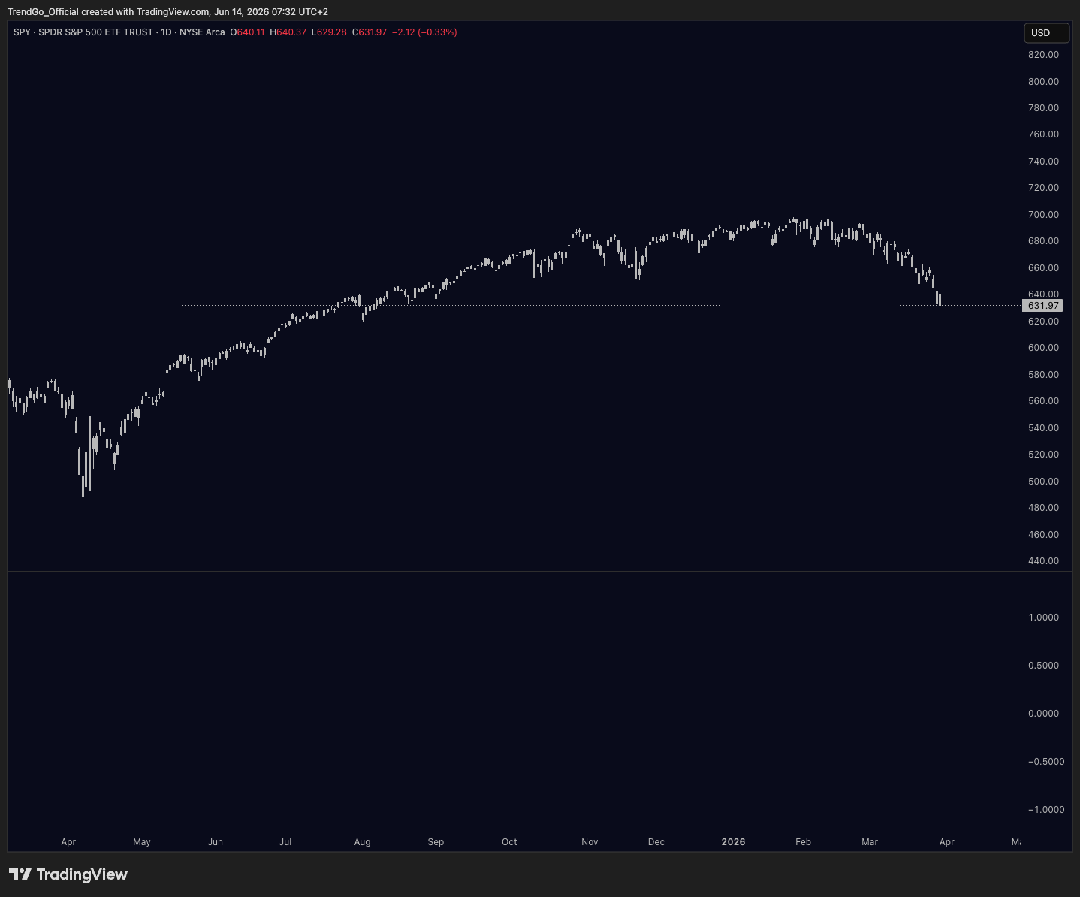Screen dimensions: 1080x897
Task: Click the 620.00 price axis label
Action: pos(1043,322)
